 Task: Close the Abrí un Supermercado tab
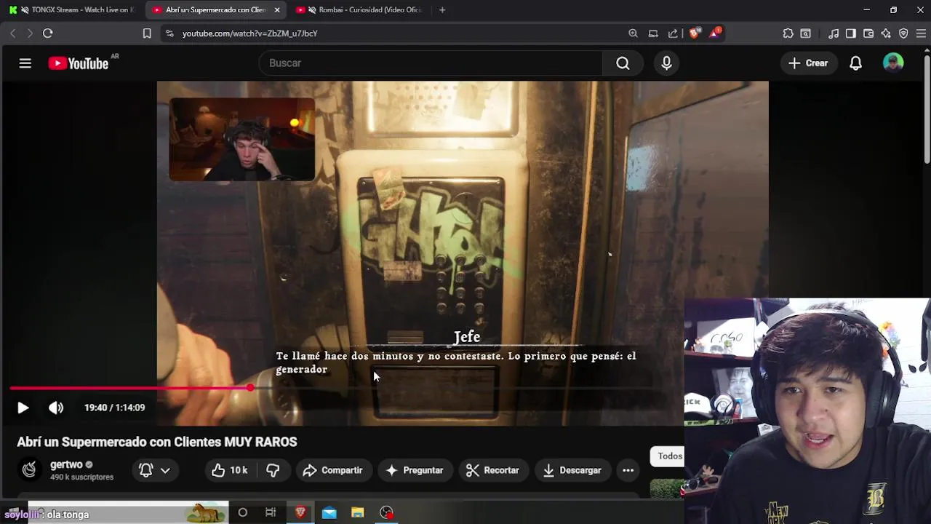(277, 10)
